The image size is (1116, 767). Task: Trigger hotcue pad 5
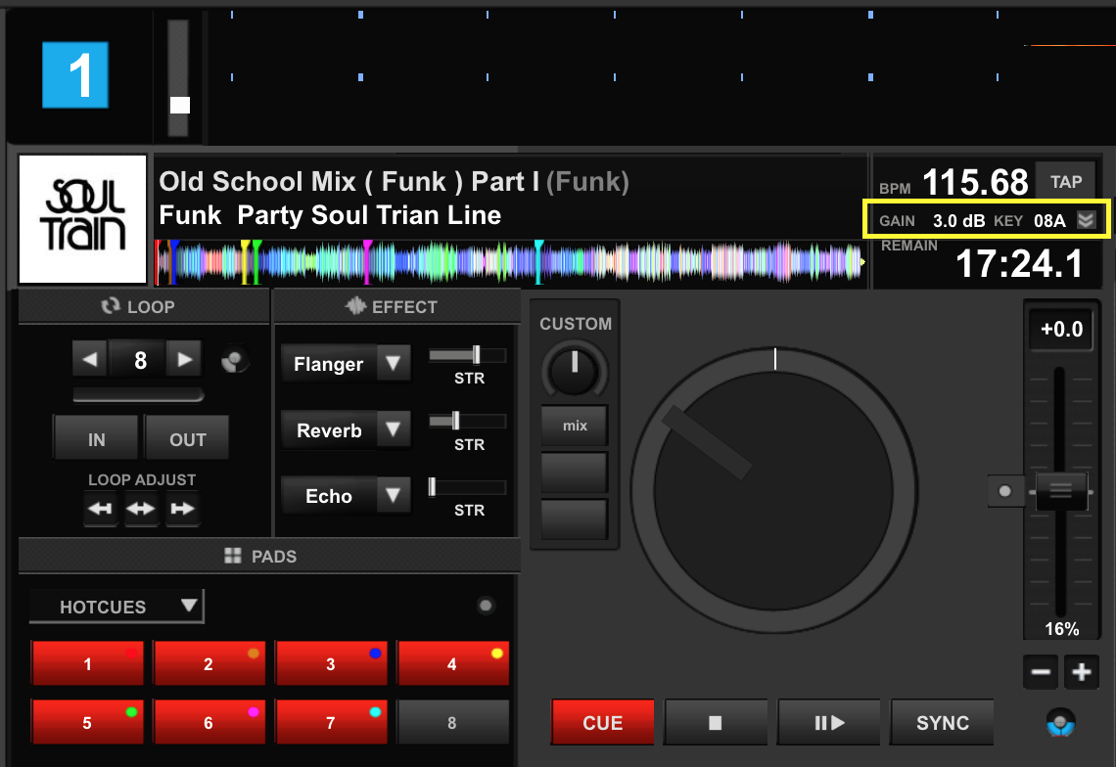pyautogui.click(x=87, y=721)
